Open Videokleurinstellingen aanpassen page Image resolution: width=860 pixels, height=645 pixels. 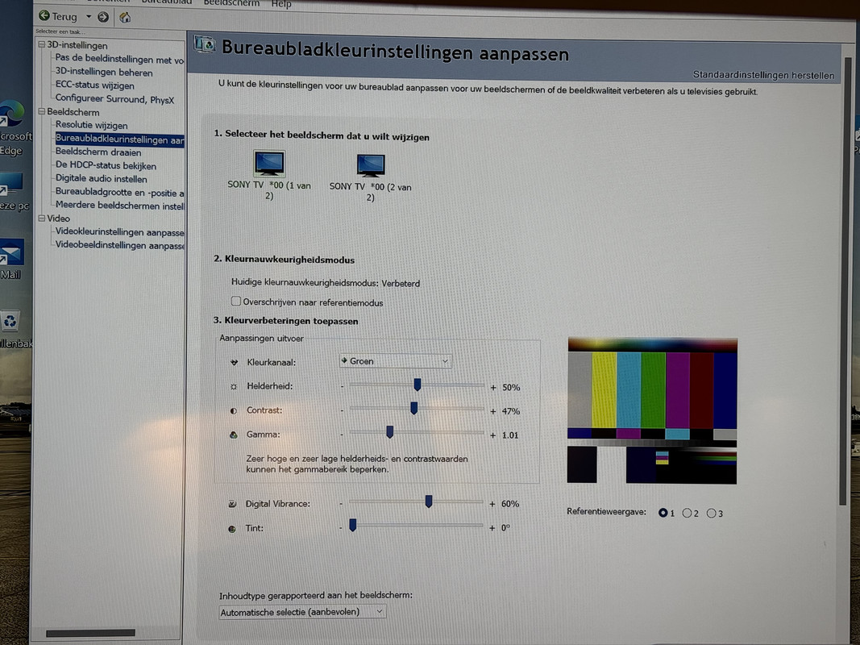point(119,232)
